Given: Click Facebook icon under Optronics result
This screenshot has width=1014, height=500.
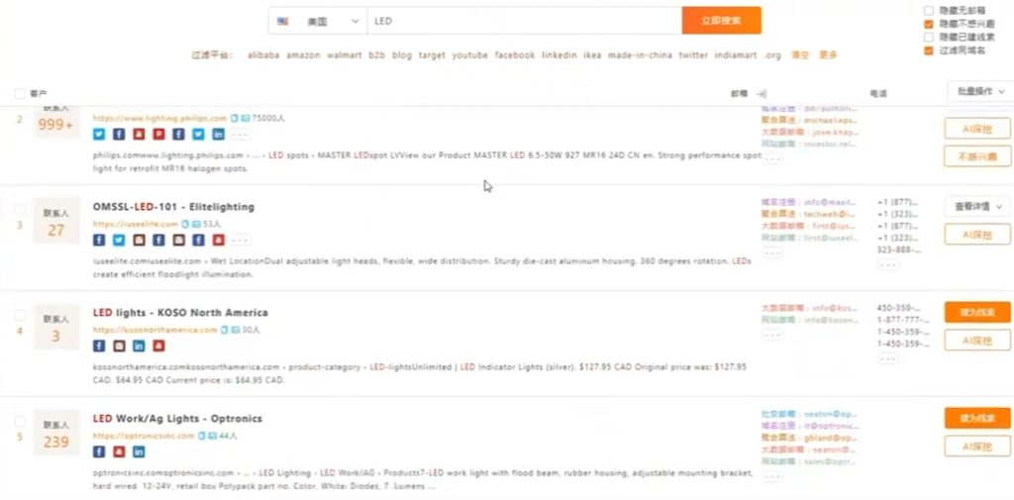Looking at the screenshot, I should click(99, 451).
